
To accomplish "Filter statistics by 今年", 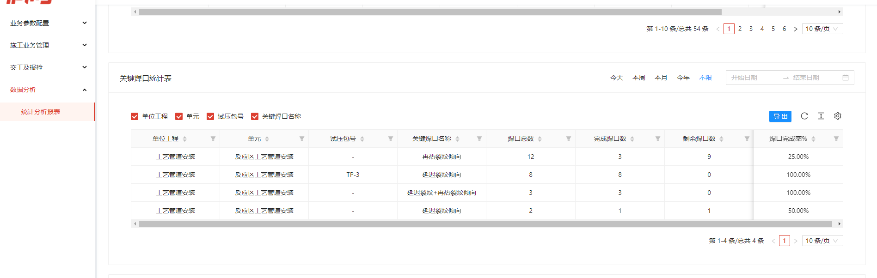I will tap(683, 78).
